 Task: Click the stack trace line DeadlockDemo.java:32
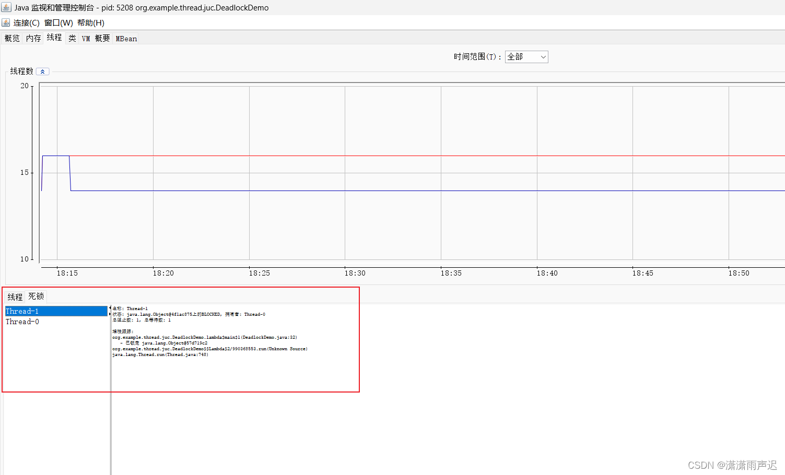click(205, 337)
